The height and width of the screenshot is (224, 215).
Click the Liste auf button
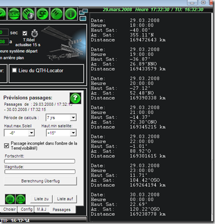tap(65, 199)
